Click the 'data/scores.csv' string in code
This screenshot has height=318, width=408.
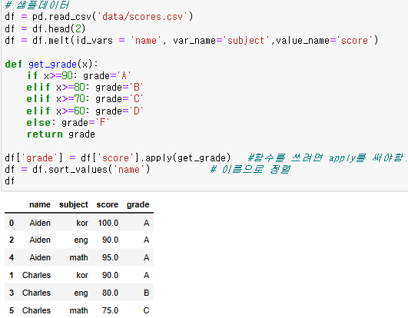coord(142,17)
